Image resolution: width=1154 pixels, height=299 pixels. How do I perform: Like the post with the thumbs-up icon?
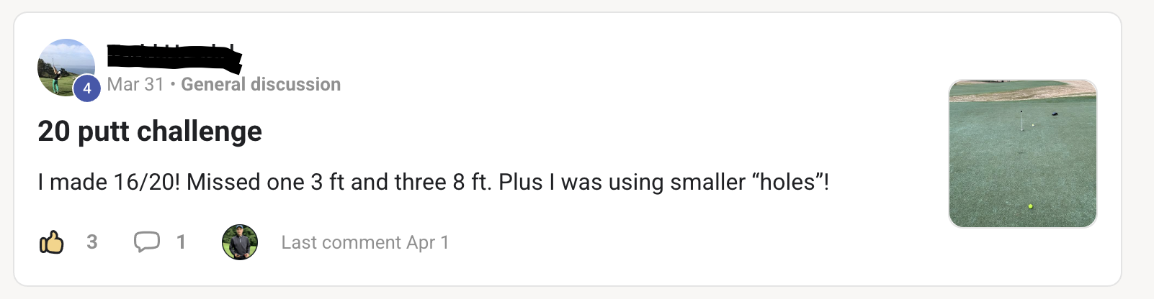tap(51, 242)
